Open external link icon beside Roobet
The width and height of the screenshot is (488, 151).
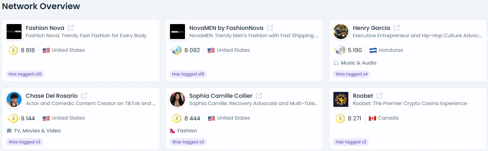(x=380, y=96)
